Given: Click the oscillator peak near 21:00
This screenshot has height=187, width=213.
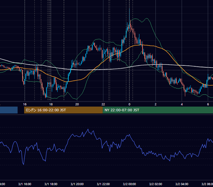Looking at the screenshot, I should [88, 129].
